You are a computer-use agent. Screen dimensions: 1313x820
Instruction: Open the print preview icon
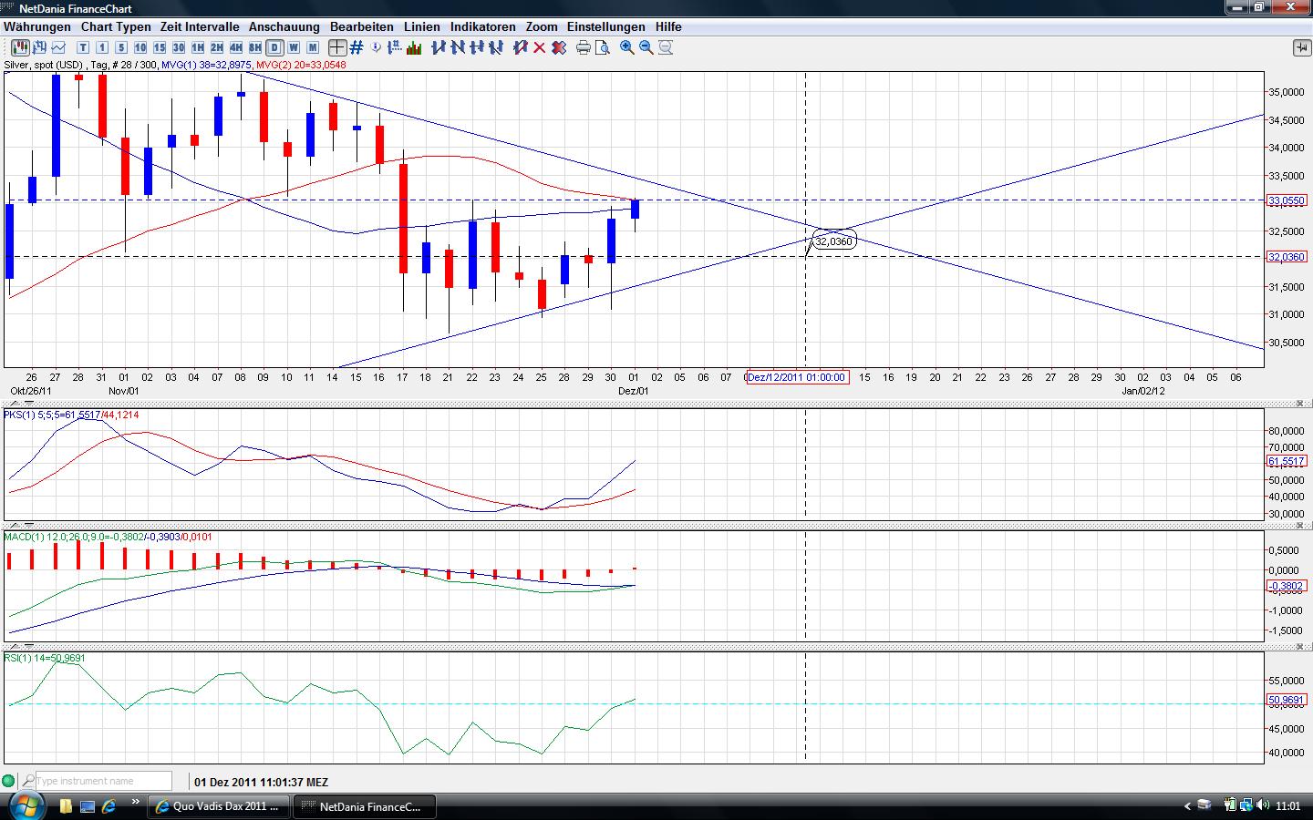pos(603,47)
